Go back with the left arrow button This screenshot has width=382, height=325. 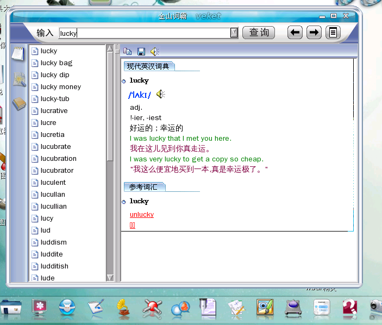(x=295, y=33)
